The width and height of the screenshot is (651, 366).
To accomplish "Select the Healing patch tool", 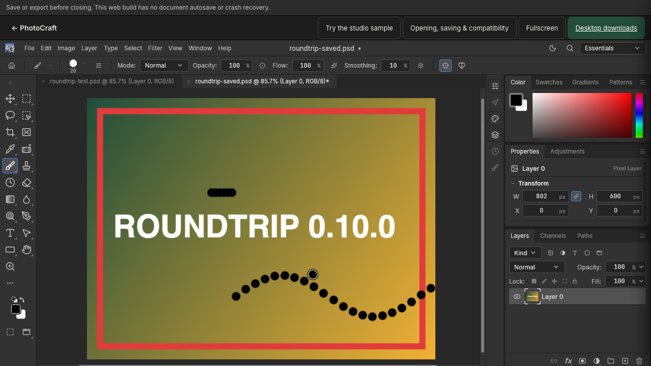I will (x=26, y=149).
